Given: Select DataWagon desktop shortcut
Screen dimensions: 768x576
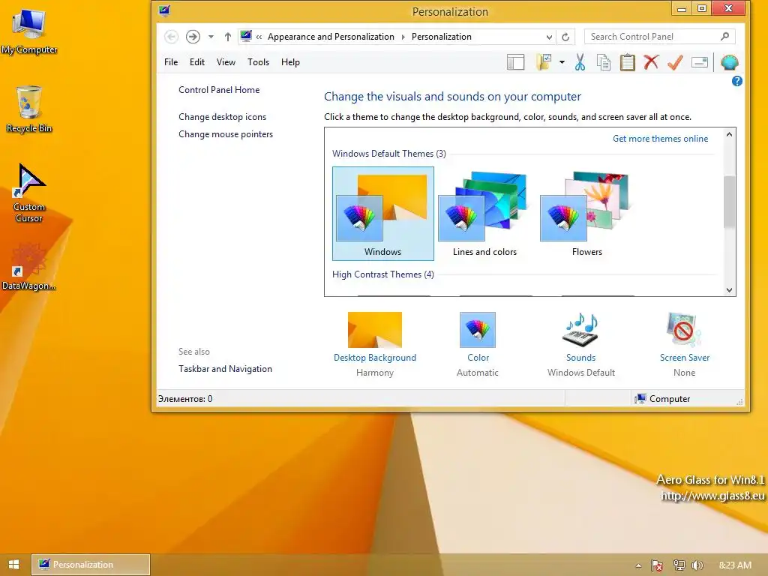Looking at the screenshot, I should 29,268.
